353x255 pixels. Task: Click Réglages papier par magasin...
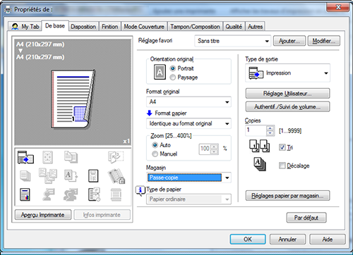(x=287, y=196)
